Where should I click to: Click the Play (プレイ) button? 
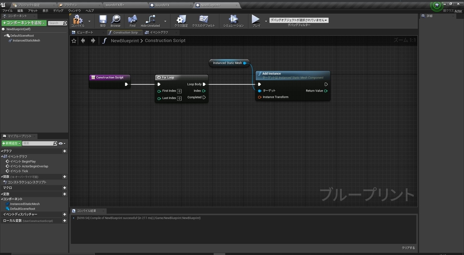coord(256,20)
